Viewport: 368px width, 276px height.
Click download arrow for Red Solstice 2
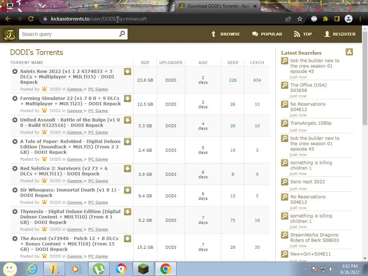[128, 169]
